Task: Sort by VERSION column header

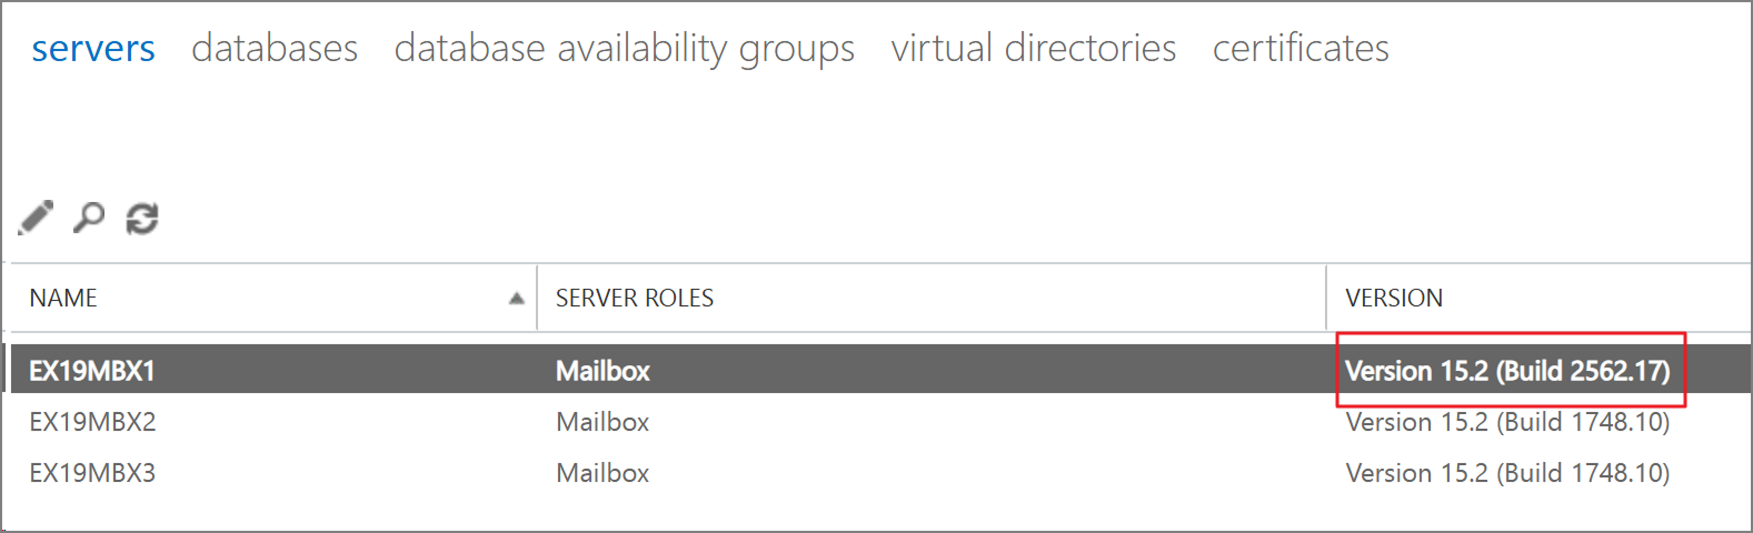Action: point(1394,298)
